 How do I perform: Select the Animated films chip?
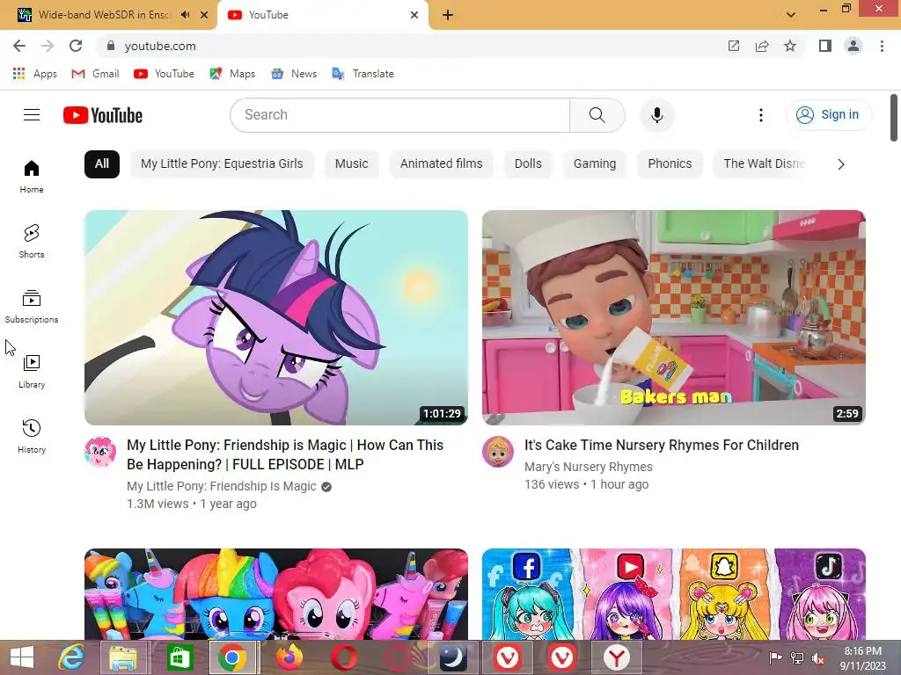click(x=442, y=164)
